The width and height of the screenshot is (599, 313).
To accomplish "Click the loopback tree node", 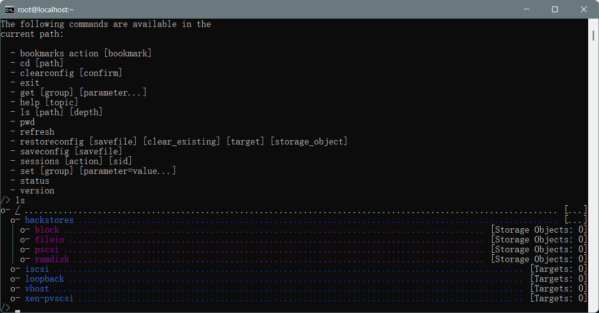I will coord(44,279).
